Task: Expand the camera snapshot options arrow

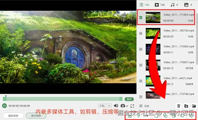Action: pos(127,106)
